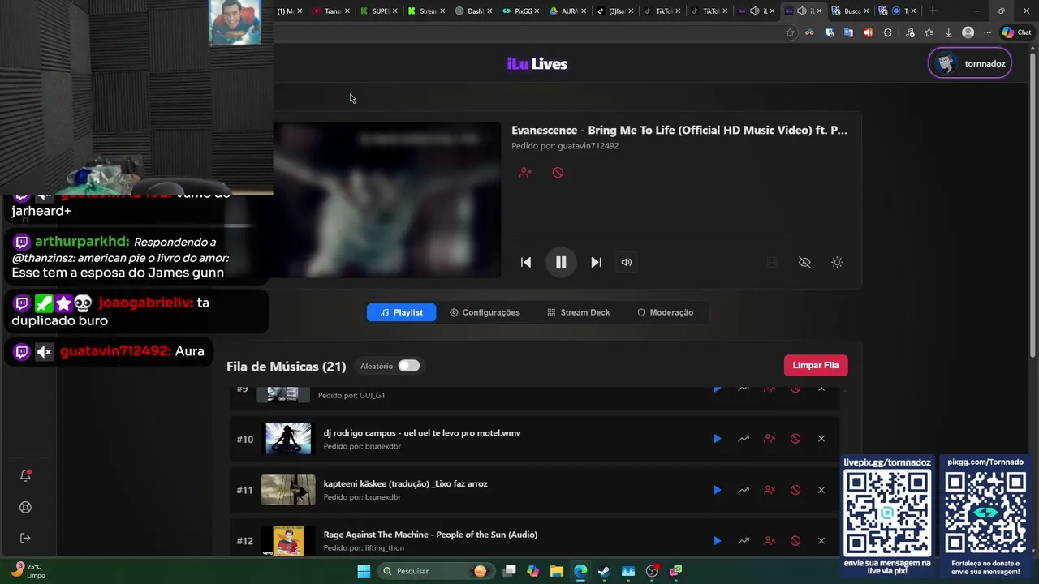Pause the currently playing song
Image resolution: width=1039 pixels, height=584 pixels.
point(561,262)
